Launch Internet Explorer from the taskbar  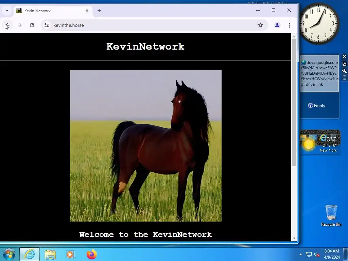pos(30,254)
